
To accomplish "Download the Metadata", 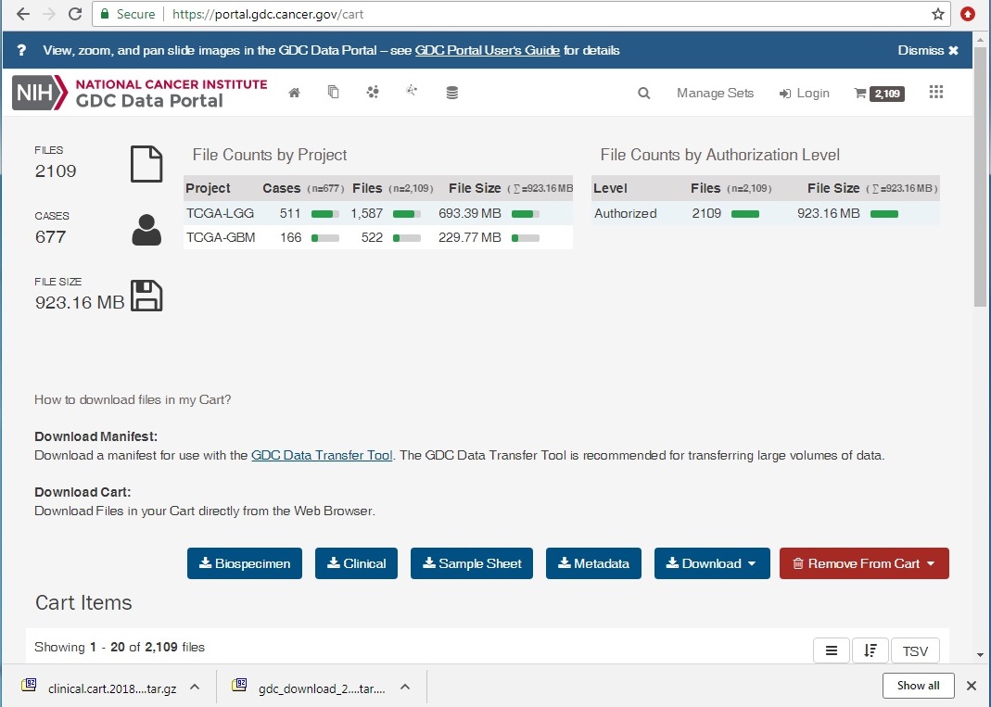I will point(593,563).
